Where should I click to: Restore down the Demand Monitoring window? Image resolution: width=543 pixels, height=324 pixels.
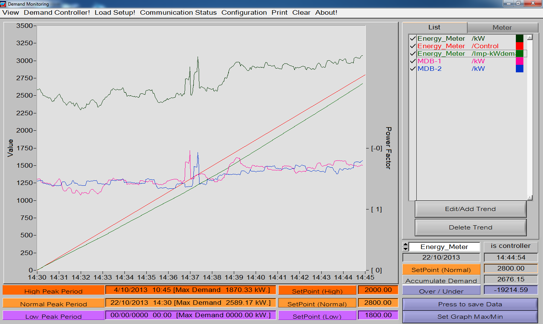tap(519, 3)
